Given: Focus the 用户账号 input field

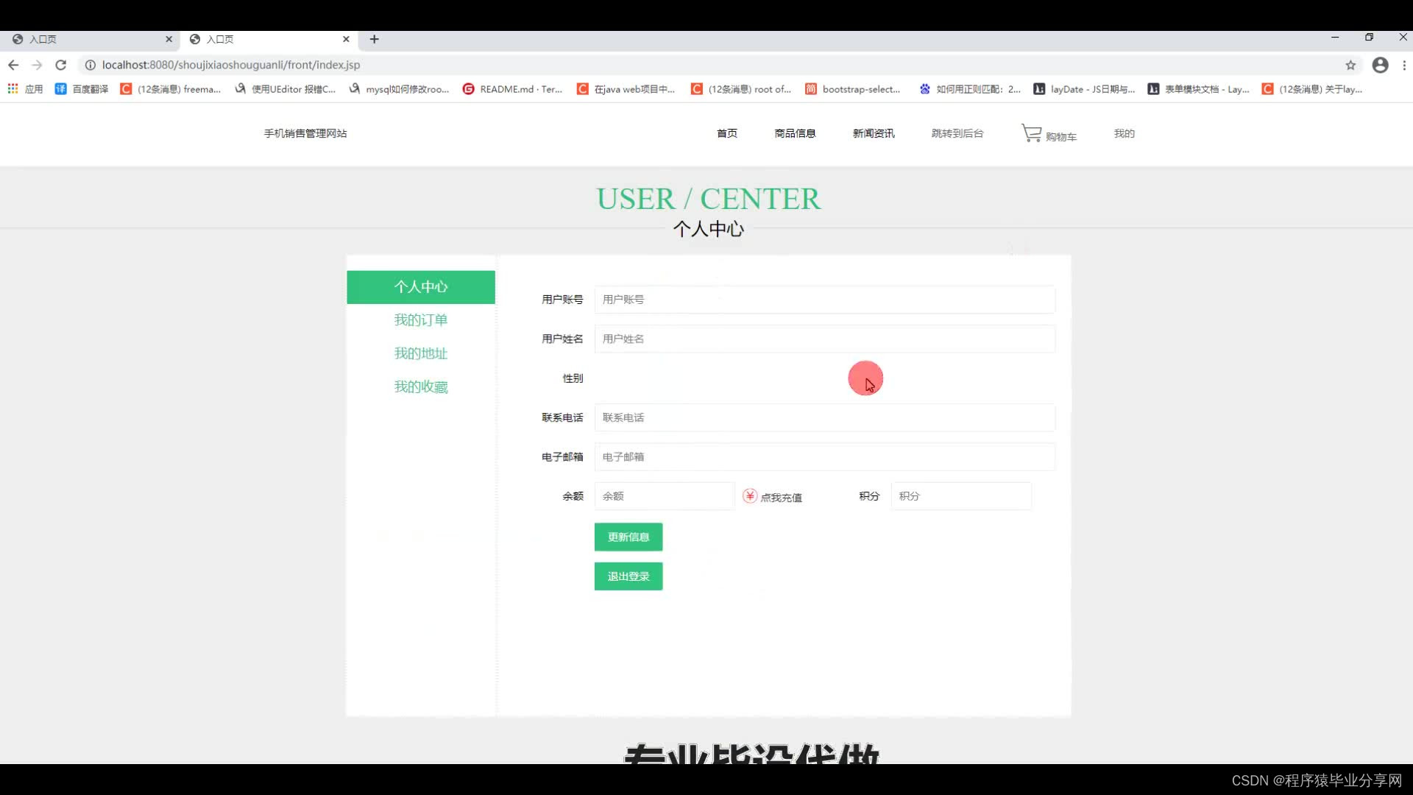Looking at the screenshot, I should pyautogui.click(x=824, y=300).
